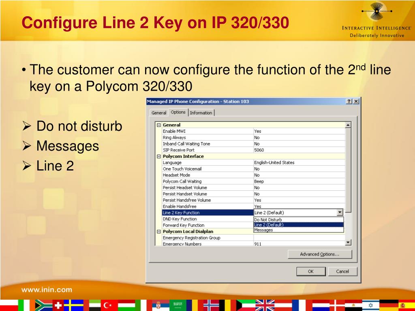Close the Managed IP Phone Configuration dialog
The width and height of the screenshot is (415, 311).
point(356,102)
